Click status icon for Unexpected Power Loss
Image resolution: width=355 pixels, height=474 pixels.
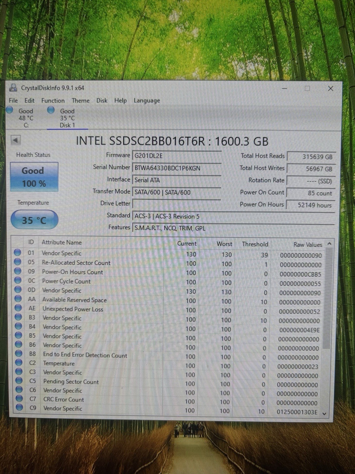[18, 308]
